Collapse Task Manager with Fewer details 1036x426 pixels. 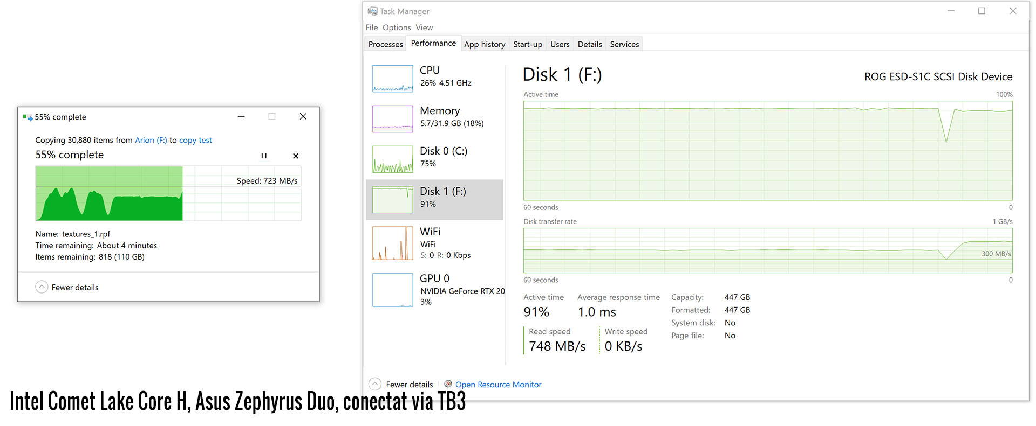click(x=375, y=384)
